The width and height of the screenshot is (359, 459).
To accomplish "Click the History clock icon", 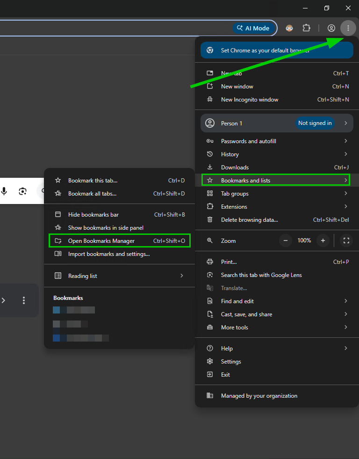I will click(x=210, y=154).
